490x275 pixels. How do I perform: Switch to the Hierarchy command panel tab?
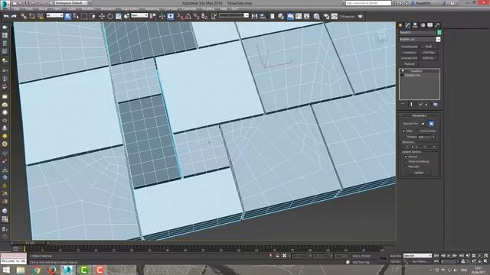click(415, 25)
